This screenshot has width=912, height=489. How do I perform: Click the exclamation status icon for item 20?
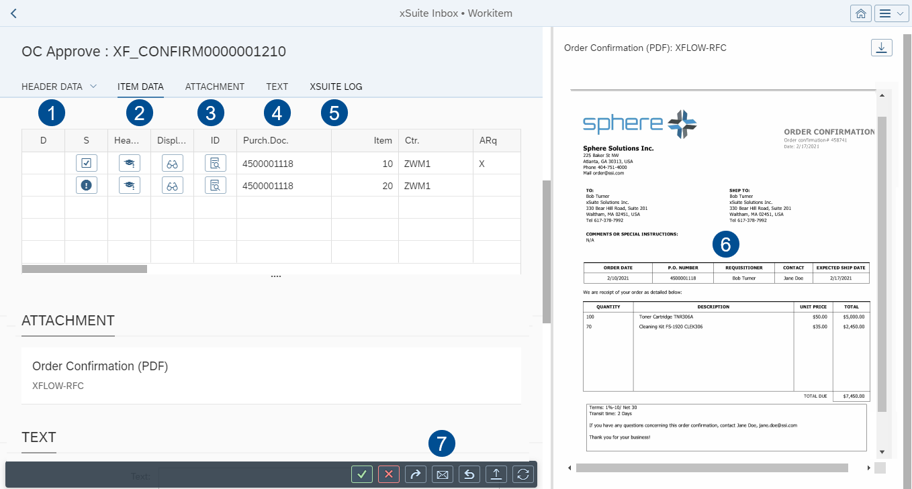pyautogui.click(x=86, y=184)
